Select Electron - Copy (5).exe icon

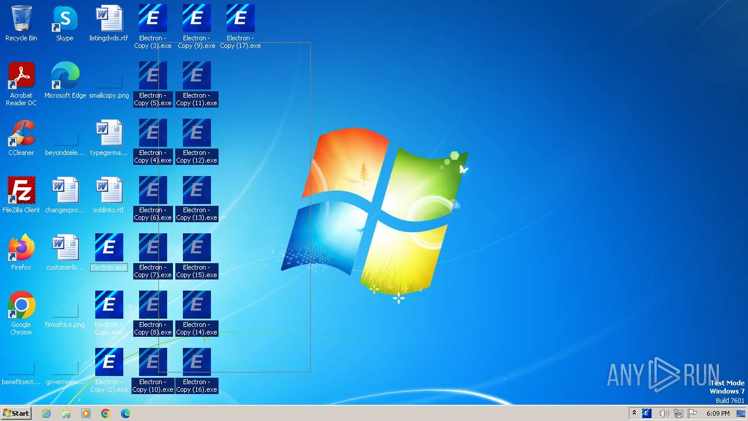pyautogui.click(x=153, y=84)
